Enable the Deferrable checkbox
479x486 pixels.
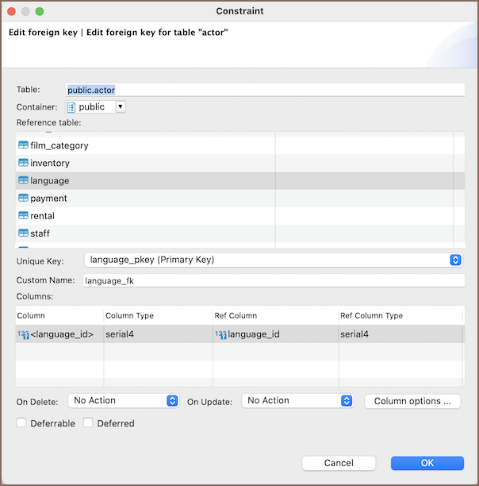coord(22,423)
